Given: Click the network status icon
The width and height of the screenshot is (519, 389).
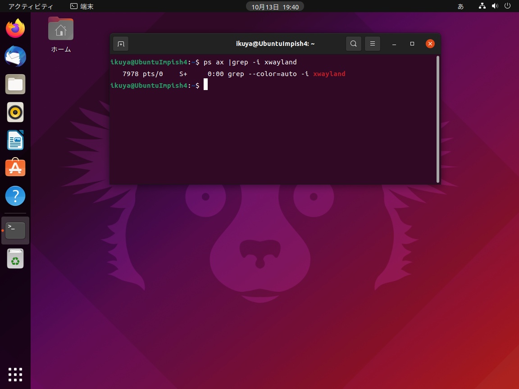Looking at the screenshot, I should click(482, 6).
